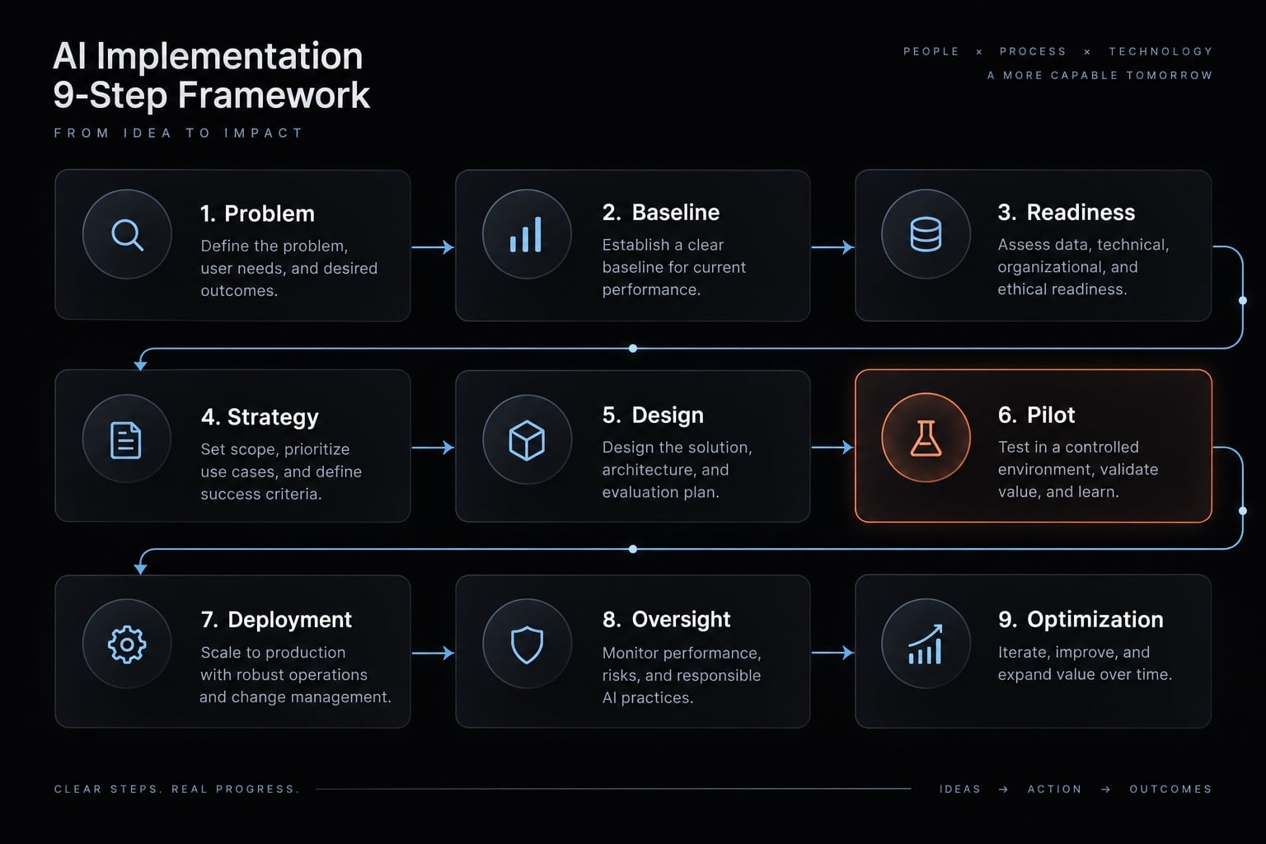1266x844 pixels.
Task: Select the "2. Baseline" step title
Action: coord(661,213)
